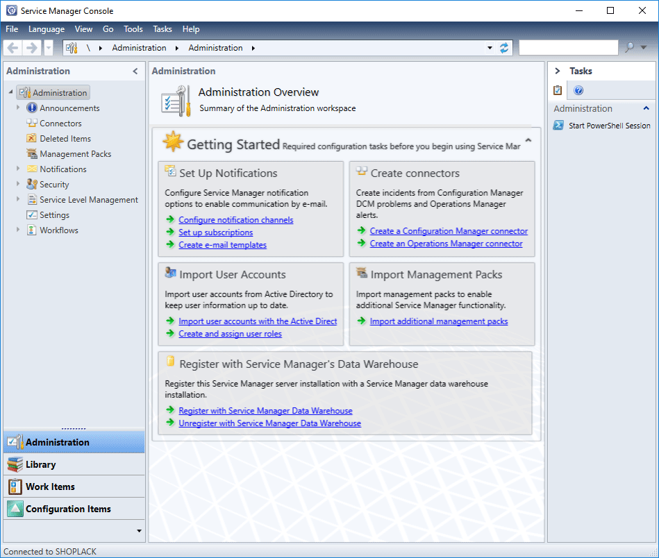659x558 pixels.
Task: Open Create an Operations Manager connector link
Action: (446, 244)
